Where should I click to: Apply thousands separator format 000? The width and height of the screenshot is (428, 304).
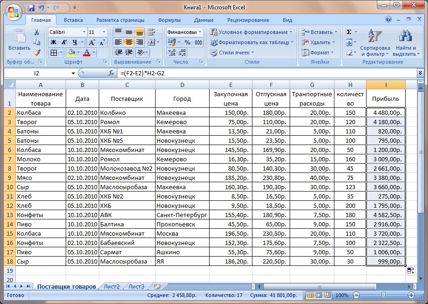pyautogui.click(x=198, y=42)
